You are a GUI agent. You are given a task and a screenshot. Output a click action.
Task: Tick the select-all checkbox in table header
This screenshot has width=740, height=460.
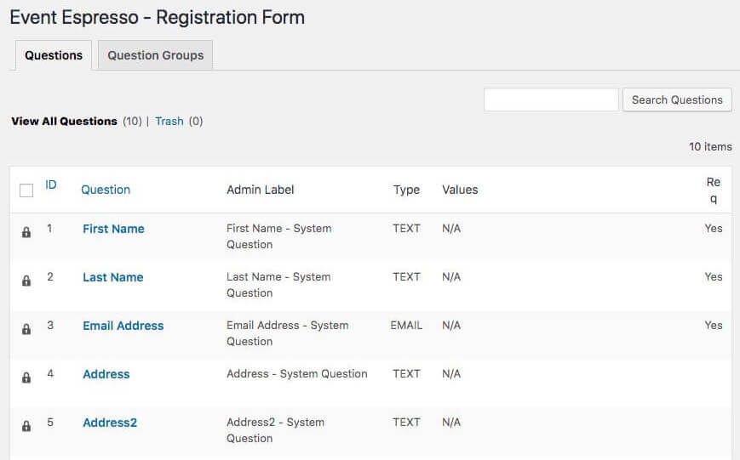(x=26, y=190)
